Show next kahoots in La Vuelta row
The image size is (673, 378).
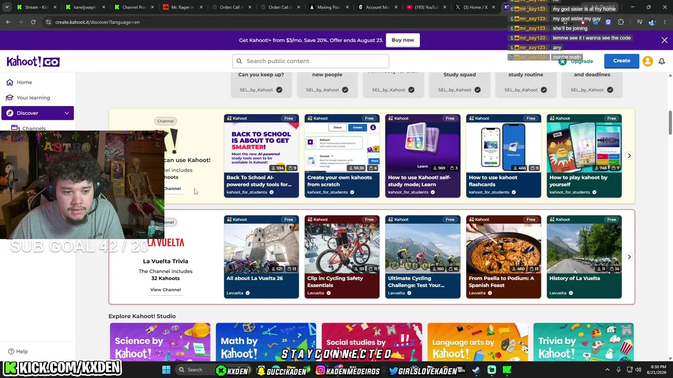click(x=629, y=257)
